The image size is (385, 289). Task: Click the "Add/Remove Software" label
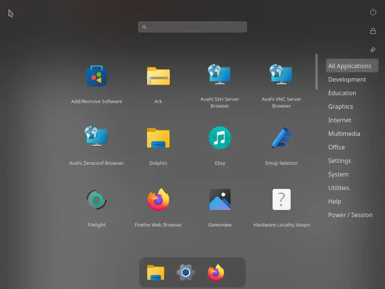point(97,101)
